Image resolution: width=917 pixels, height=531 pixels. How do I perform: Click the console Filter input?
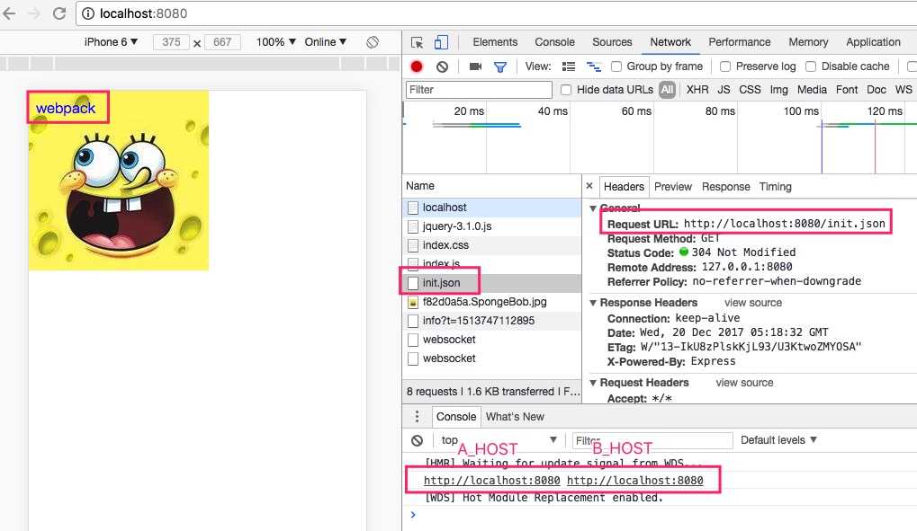652,440
